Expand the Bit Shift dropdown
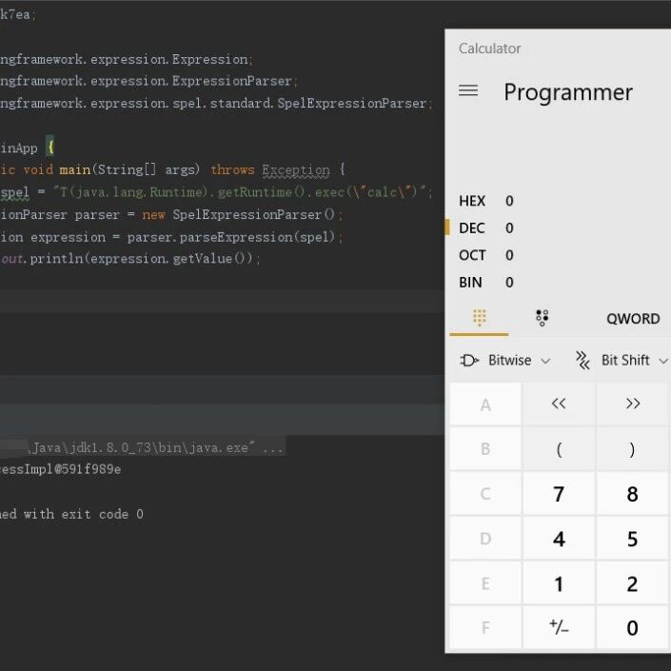 coord(622,361)
